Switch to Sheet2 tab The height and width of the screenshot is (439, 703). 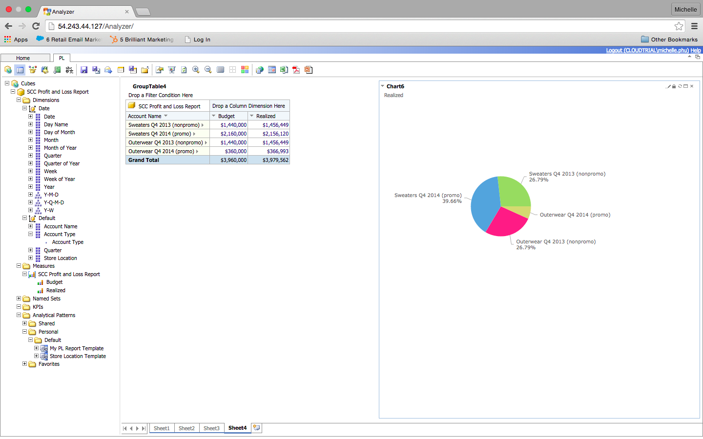click(186, 428)
